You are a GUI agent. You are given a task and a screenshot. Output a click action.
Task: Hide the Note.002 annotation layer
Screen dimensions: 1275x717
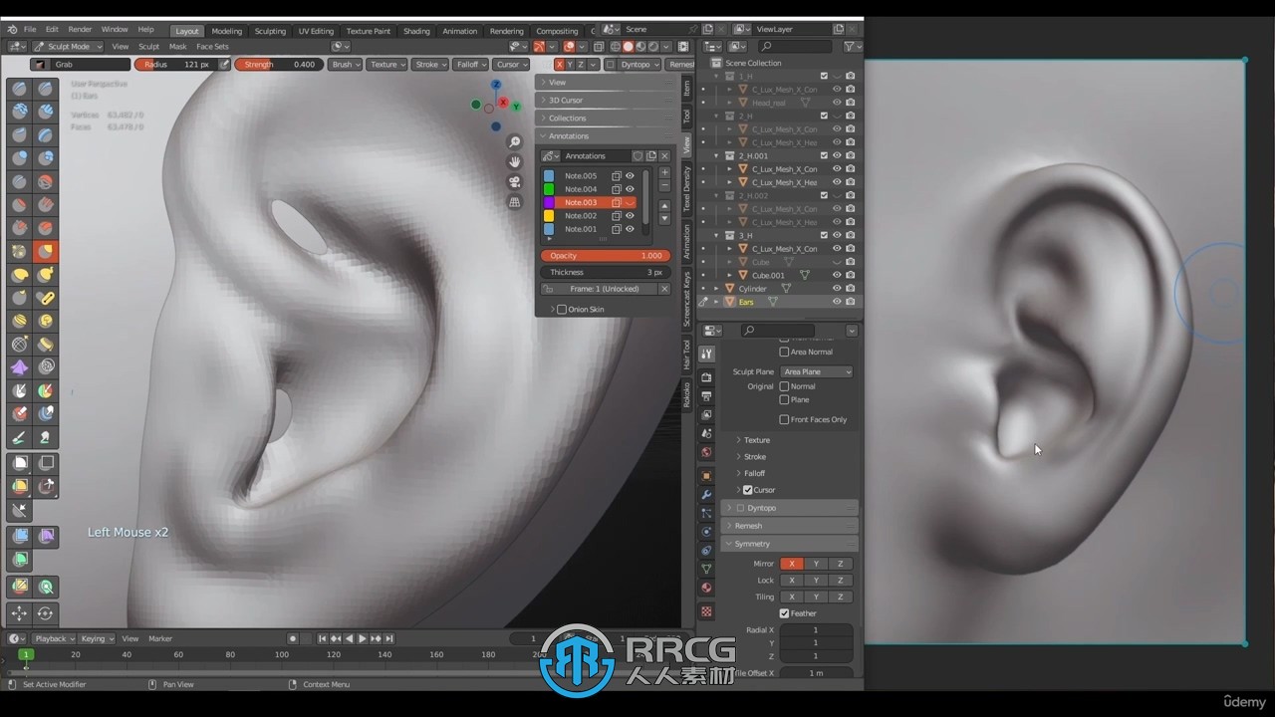point(630,216)
